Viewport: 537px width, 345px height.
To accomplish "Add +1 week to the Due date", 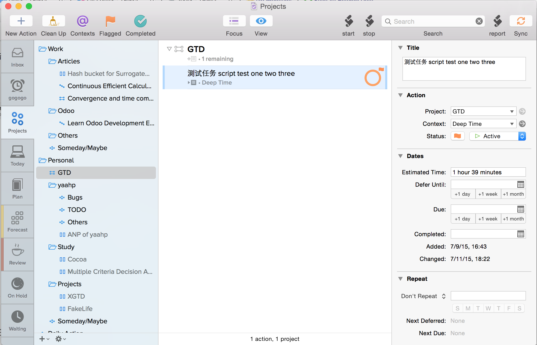I will point(488,219).
